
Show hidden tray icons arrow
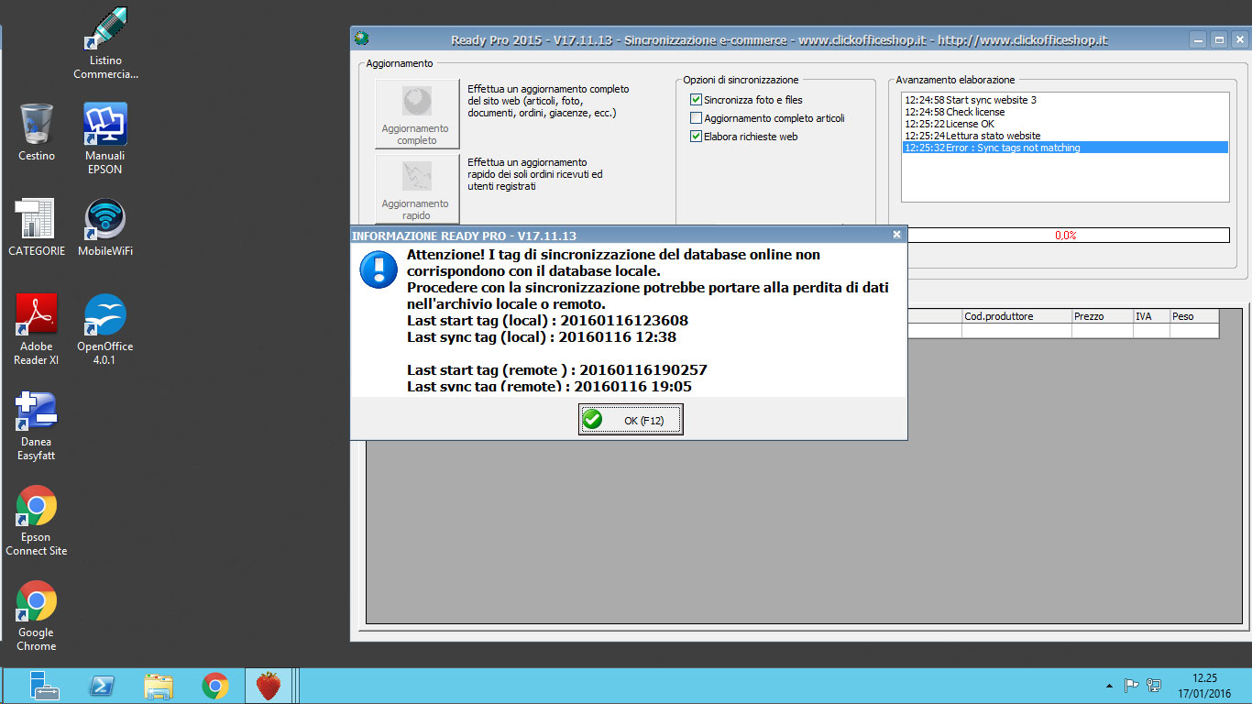[1110, 685]
